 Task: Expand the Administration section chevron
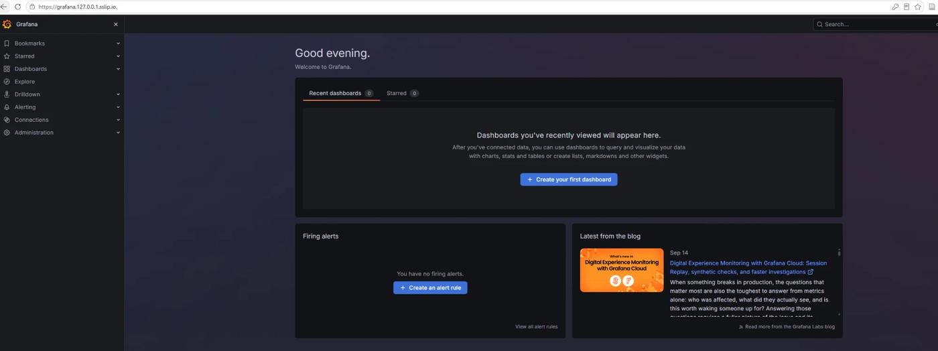pos(118,133)
